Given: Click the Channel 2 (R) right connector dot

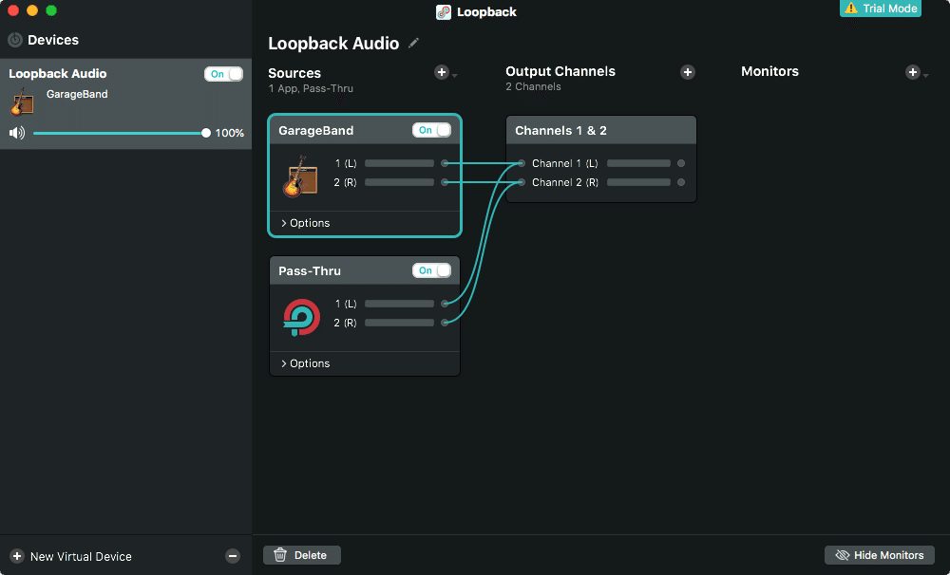Looking at the screenshot, I should 681,182.
